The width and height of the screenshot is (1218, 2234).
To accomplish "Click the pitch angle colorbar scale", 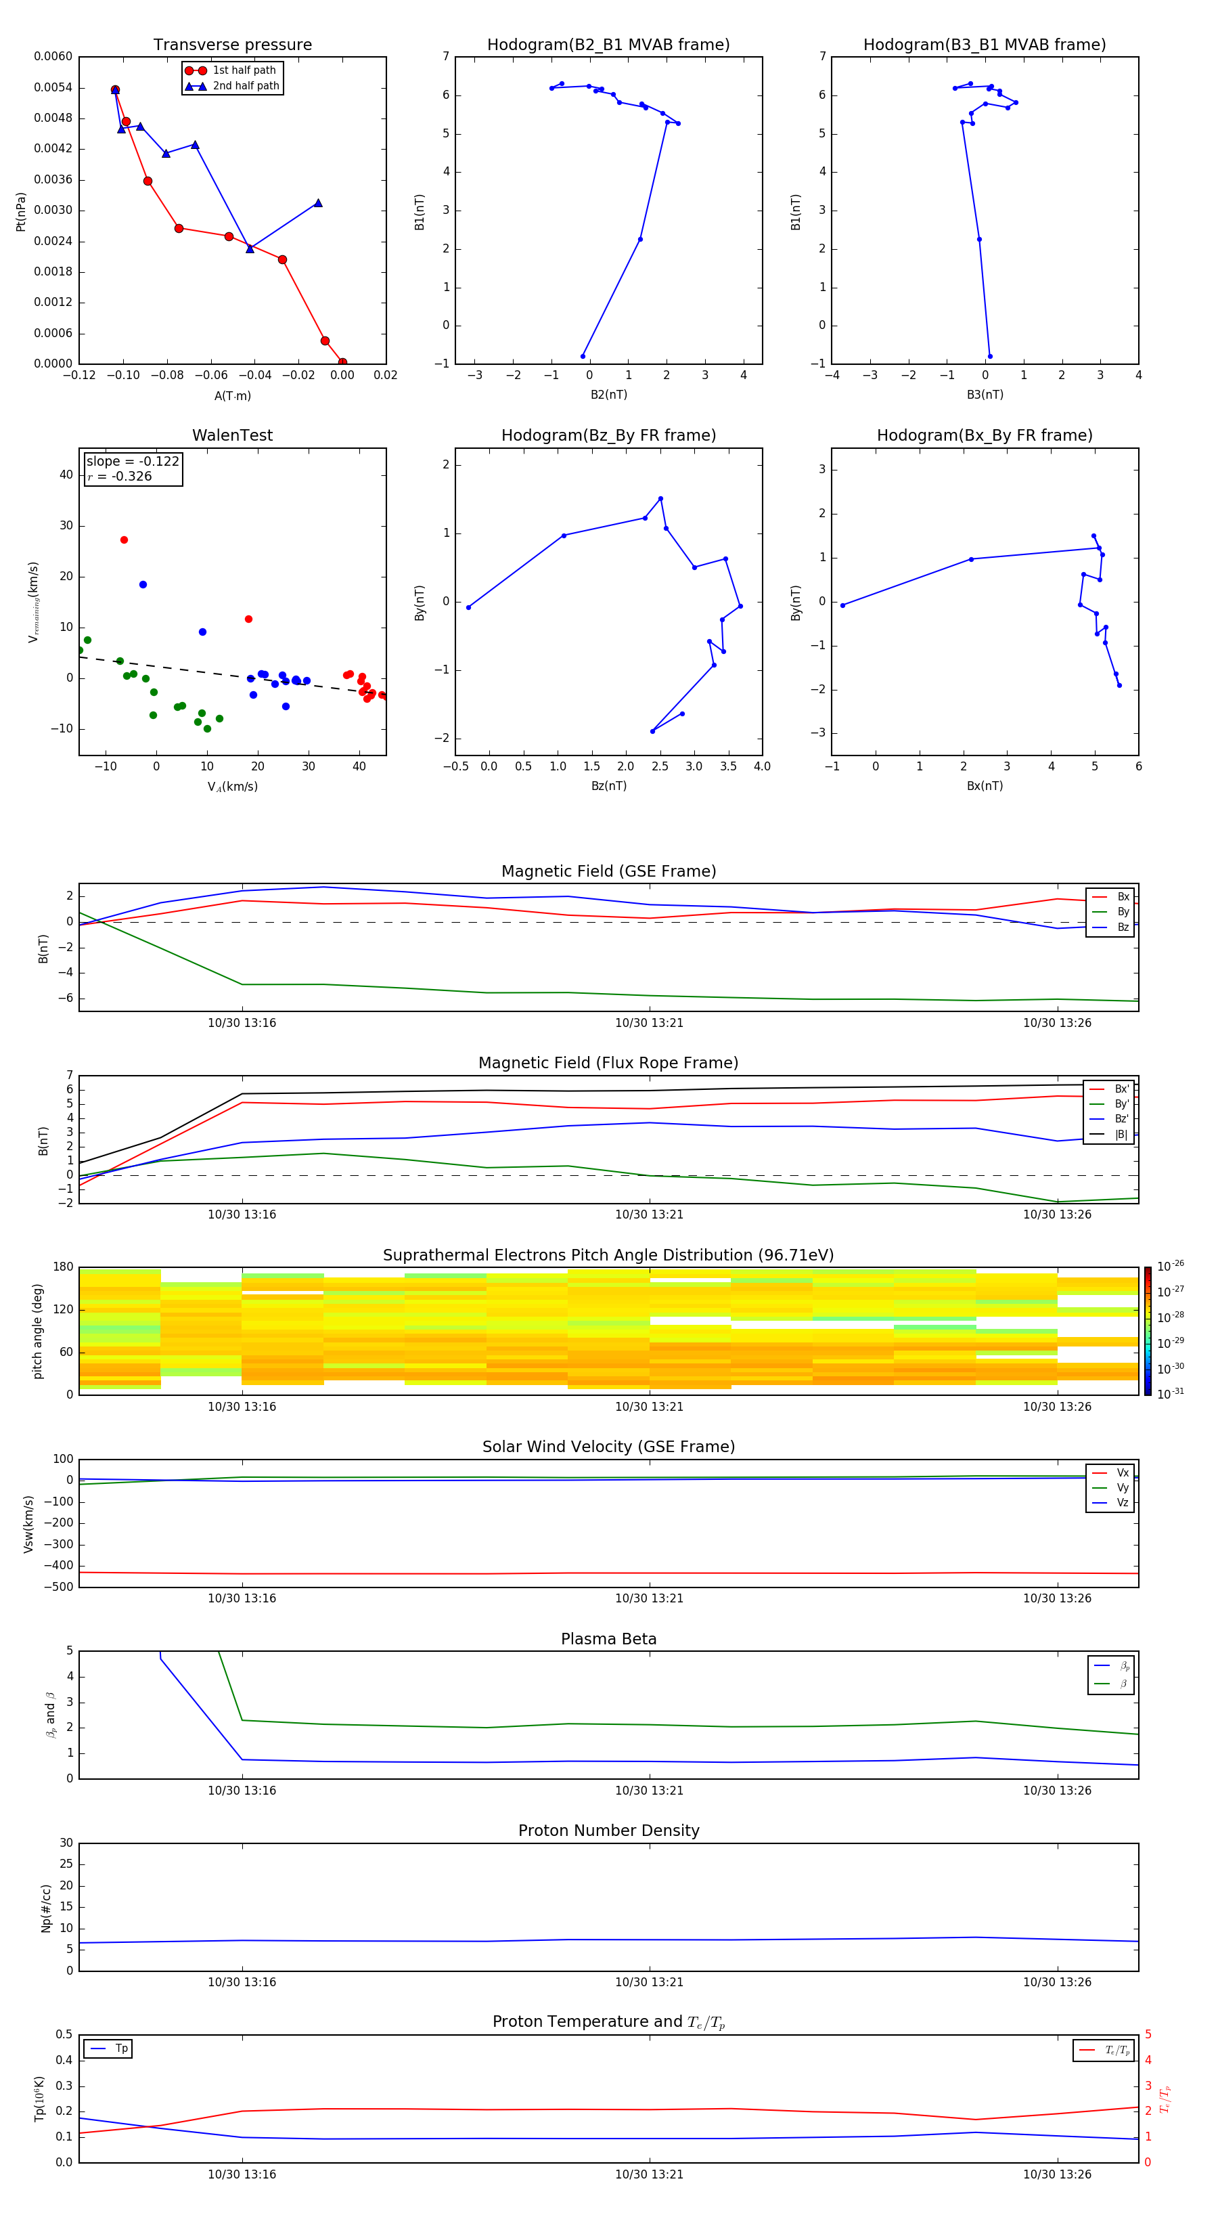I will click(1148, 1331).
